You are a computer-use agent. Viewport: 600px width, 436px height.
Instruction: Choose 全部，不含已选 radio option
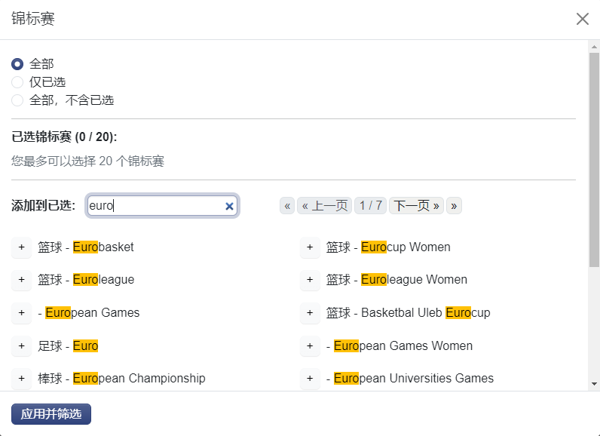click(x=17, y=100)
